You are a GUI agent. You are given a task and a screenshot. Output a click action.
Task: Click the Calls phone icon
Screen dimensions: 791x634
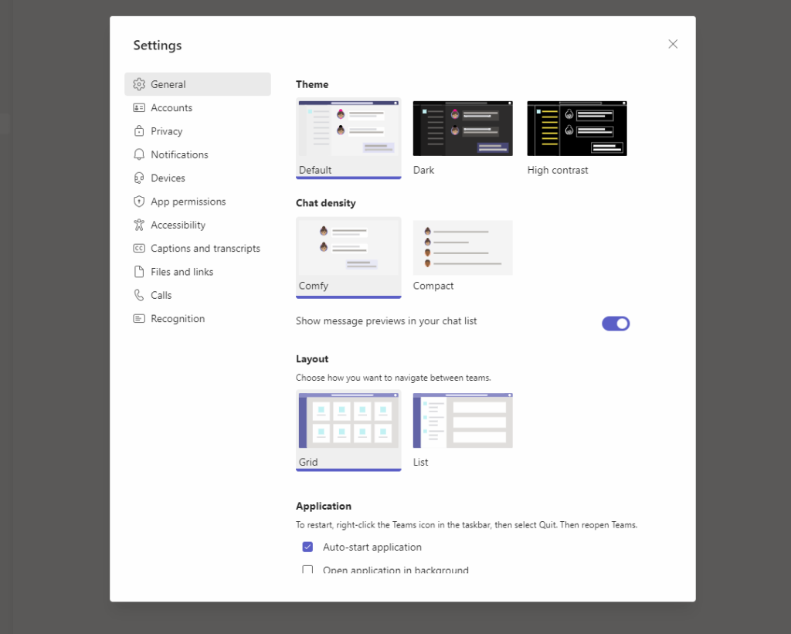[139, 295]
